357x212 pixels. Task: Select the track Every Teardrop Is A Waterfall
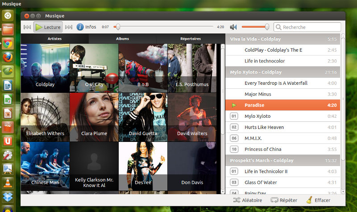pos(283,83)
